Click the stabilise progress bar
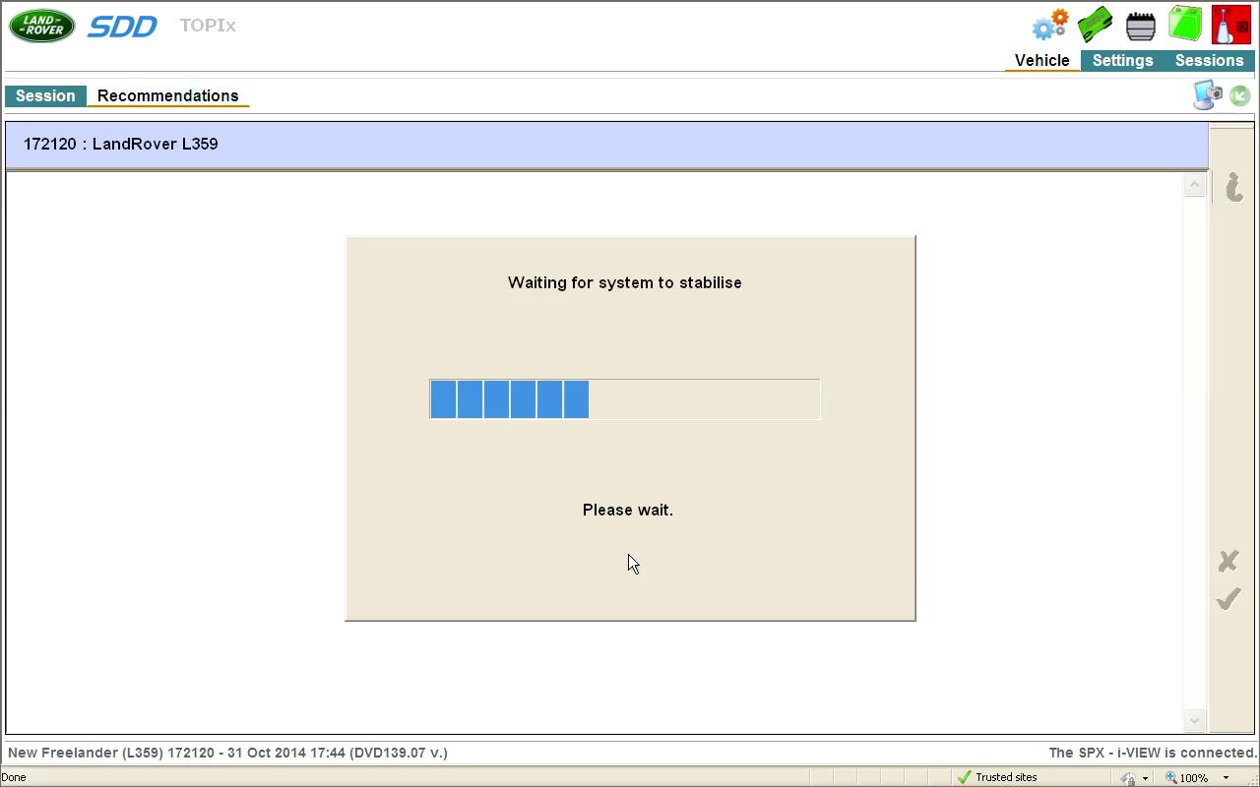The image size is (1260, 787). [624, 399]
